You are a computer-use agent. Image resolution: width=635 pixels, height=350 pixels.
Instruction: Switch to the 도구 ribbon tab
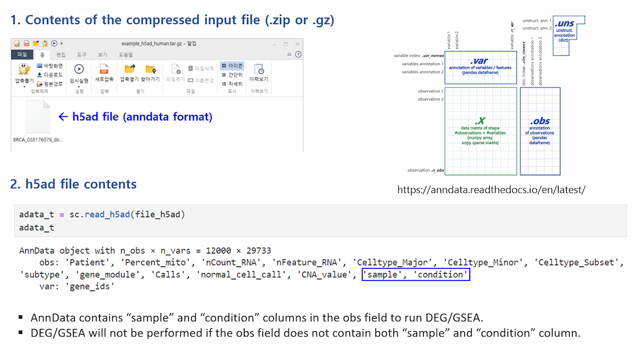pos(81,55)
